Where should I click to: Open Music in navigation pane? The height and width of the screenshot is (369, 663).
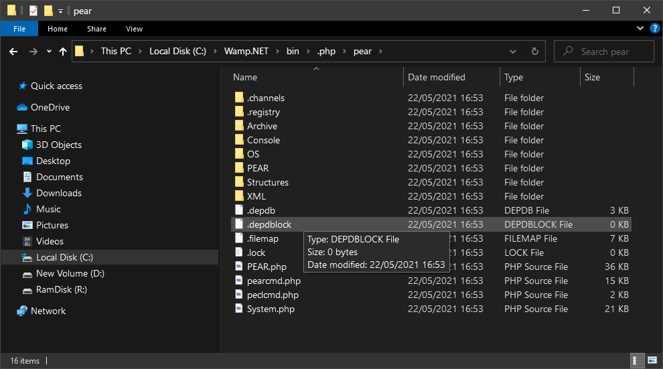[48, 209]
